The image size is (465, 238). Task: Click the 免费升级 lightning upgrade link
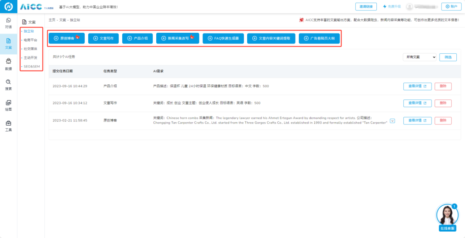click(391, 6)
